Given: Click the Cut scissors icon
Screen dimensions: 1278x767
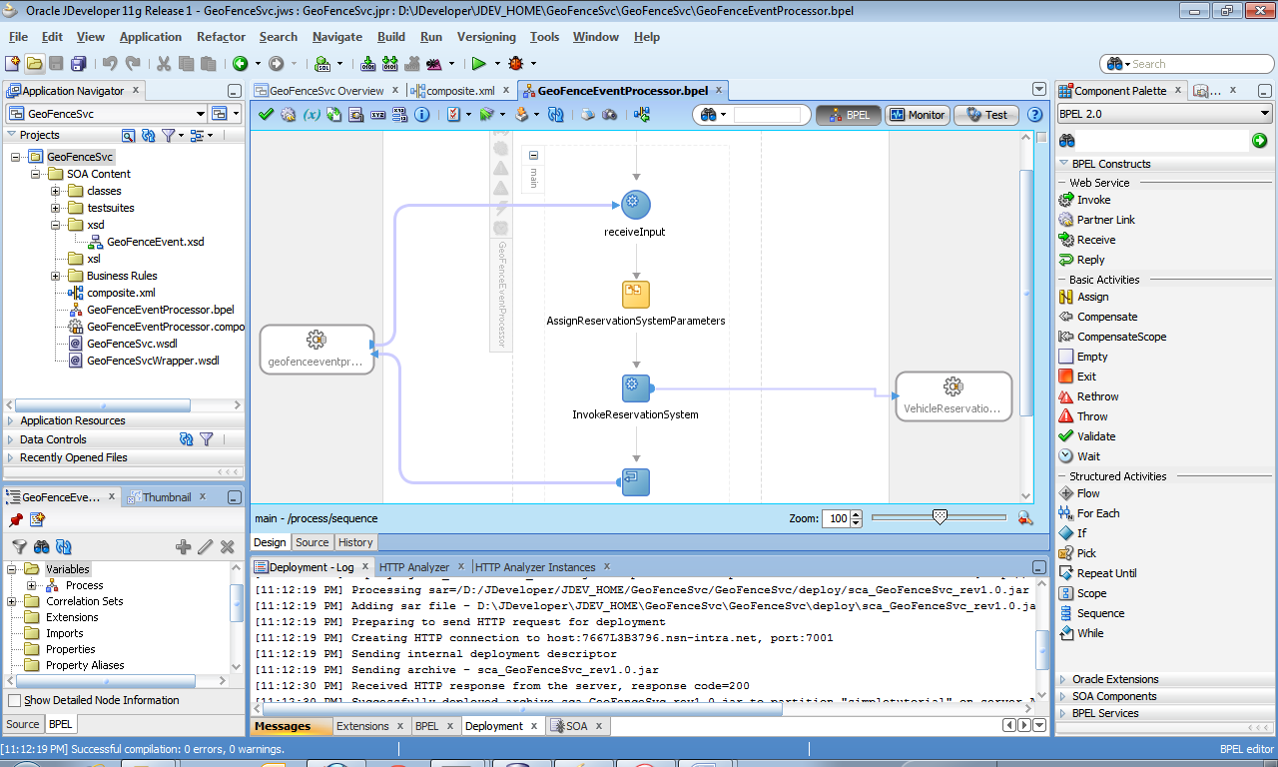Looking at the screenshot, I should point(163,63).
